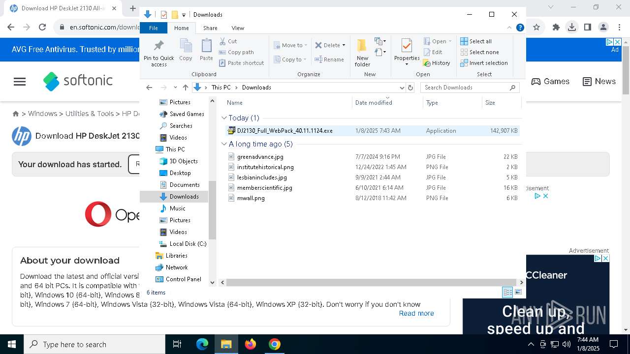Choose Paste shortcut in ribbon

(x=241, y=63)
